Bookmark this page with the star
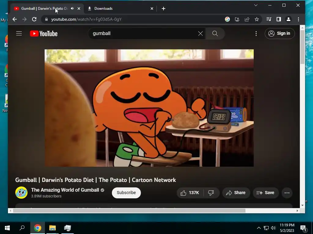 [x=257, y=19]
